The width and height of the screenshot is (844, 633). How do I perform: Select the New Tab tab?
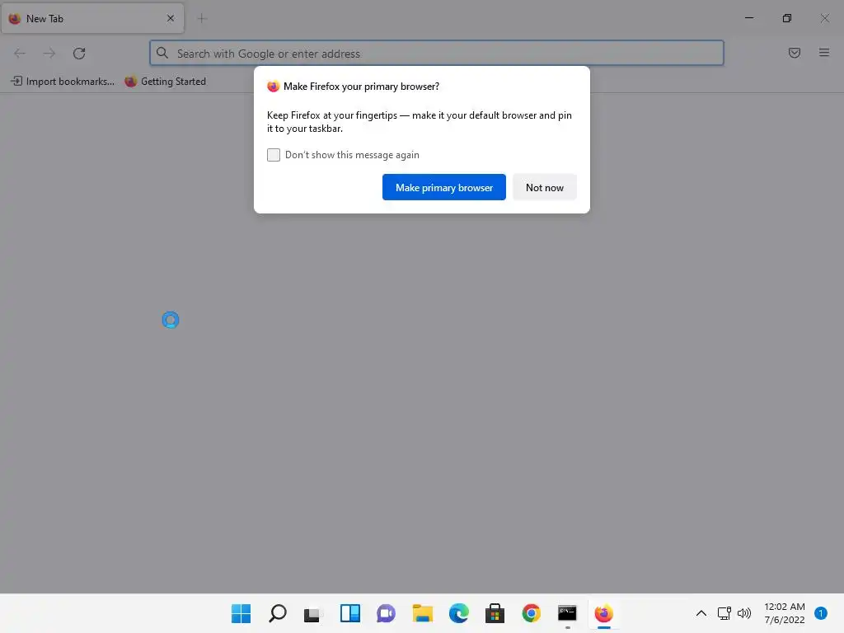click(92, 18)
